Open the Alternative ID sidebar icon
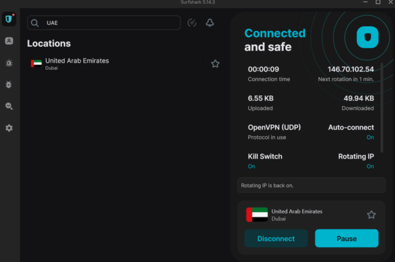 [x=9, y=41]
